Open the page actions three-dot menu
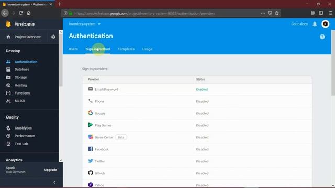Image resolution: width=335 pixels, height=188 pixels. pos(263,13)
